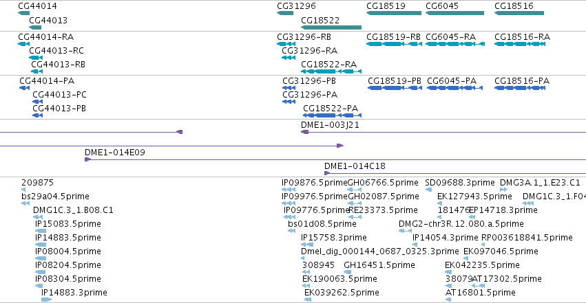Select EST EK039262.5prime
Screen dimensions: 586x303
(x=308, y=300)
